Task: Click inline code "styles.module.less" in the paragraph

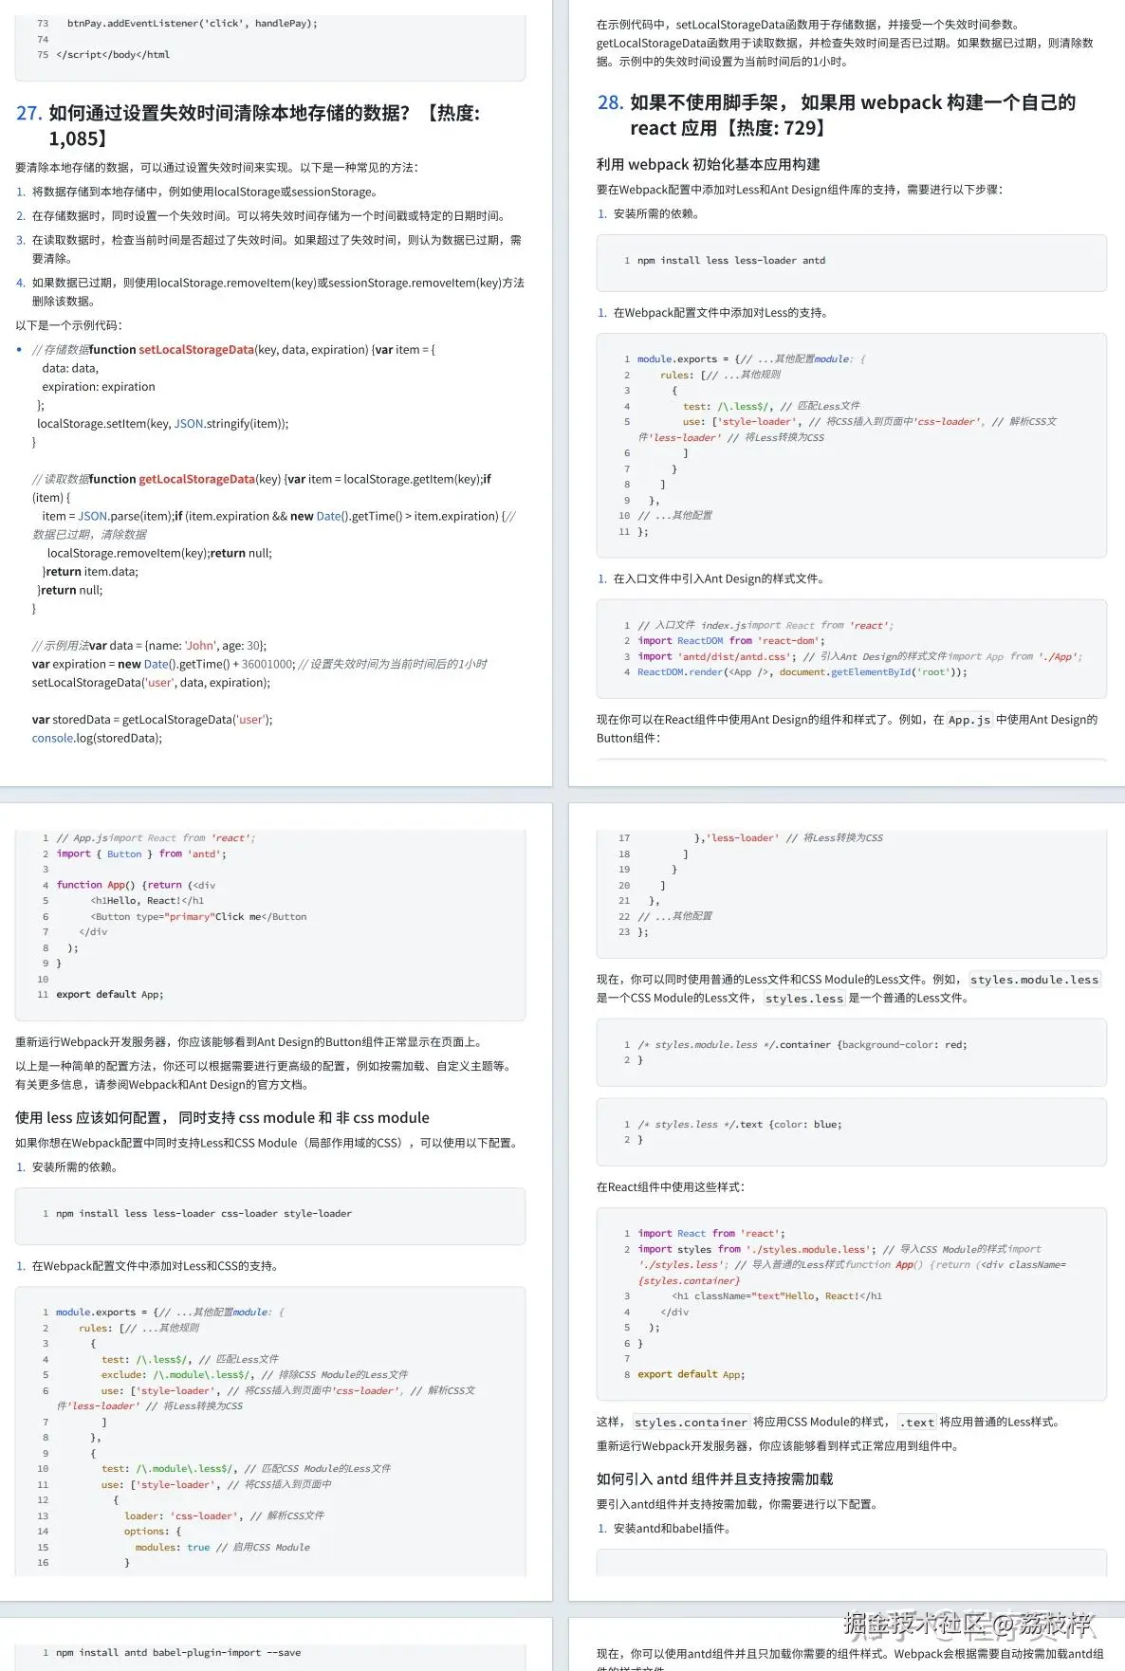Action: (1034, 980)
